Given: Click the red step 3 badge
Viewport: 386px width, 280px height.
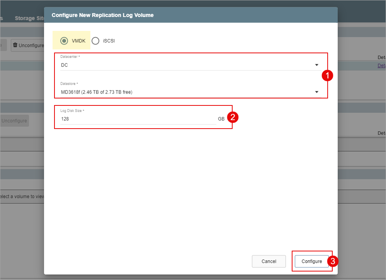Looking at the screenshot, I should [333, 261].
